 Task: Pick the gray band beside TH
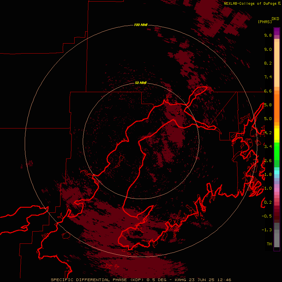tap(277, 241)
